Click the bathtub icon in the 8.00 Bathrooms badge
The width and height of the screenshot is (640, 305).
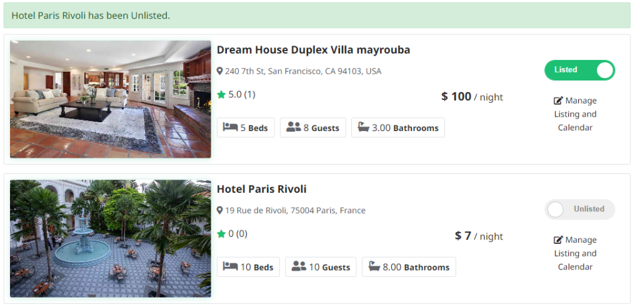point(374,267)
